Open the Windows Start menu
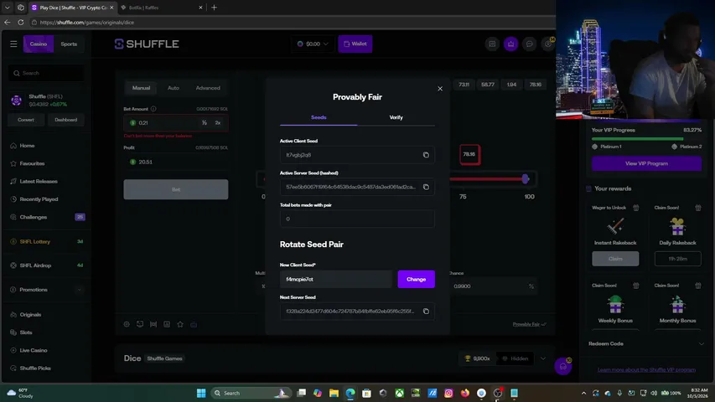The width and height of the screenshot is (715, 402). (x=201, y=393)
